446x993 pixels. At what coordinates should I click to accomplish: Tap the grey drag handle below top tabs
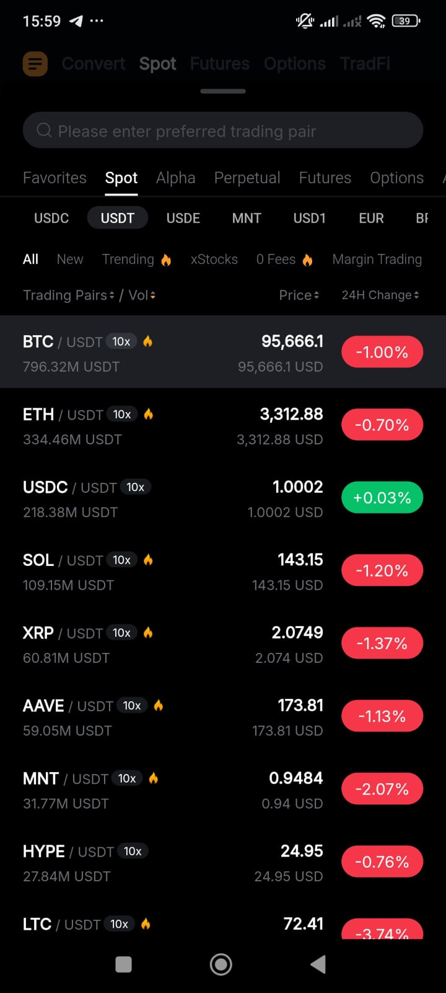point(223,91)
